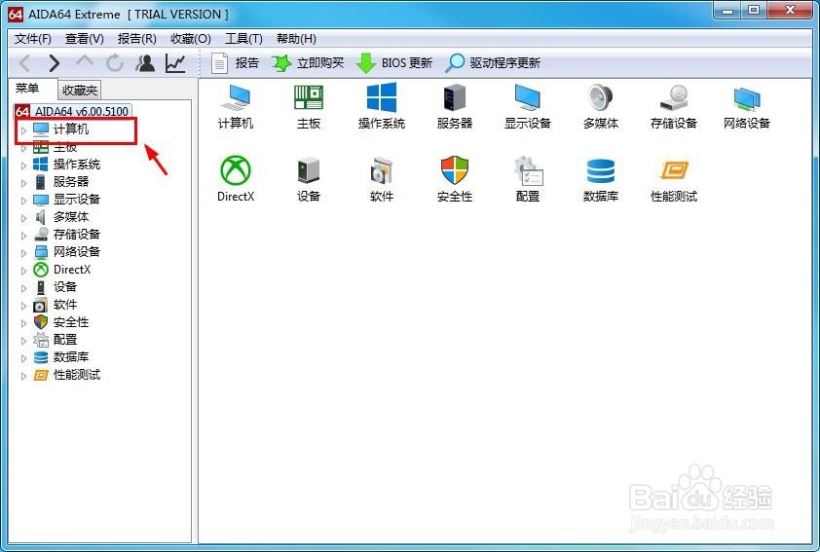Open the 计算机 icon in main panel
Viewport: 820px width, 552px height.
tap(236, 107)
